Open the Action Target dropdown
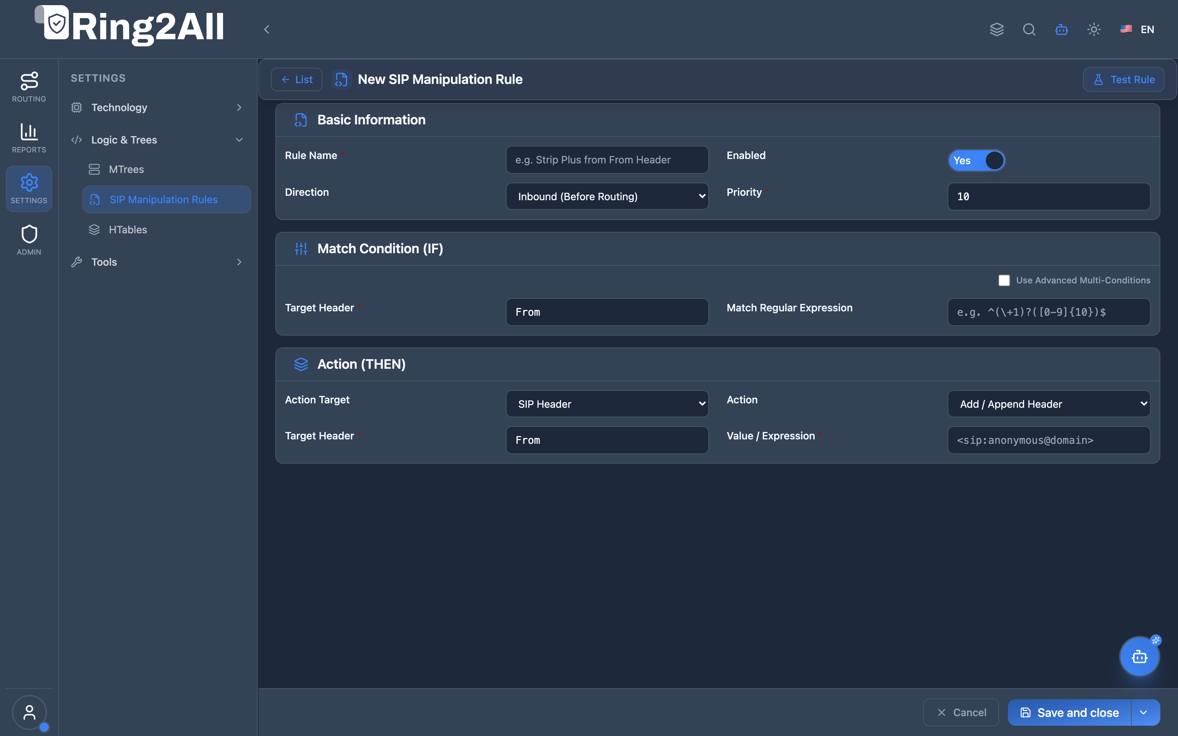The image size is (1178, 736). [607, 404]
